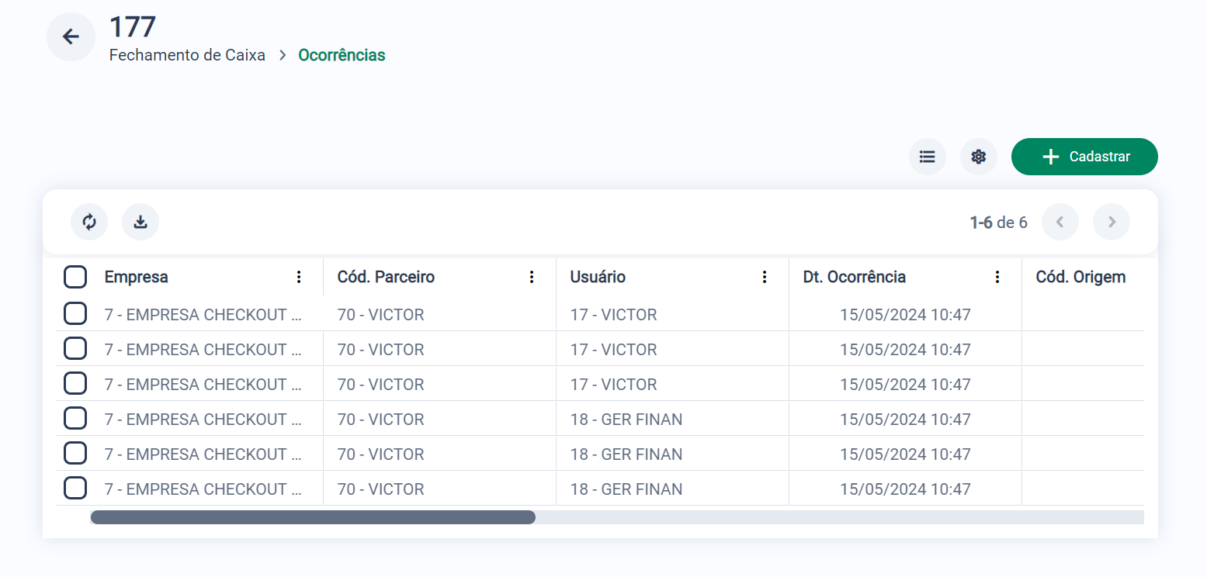Image resolution: width=1207 pixels, height=577 pixels.
Task: Open the list view icon
Action: tap(927, 157)
